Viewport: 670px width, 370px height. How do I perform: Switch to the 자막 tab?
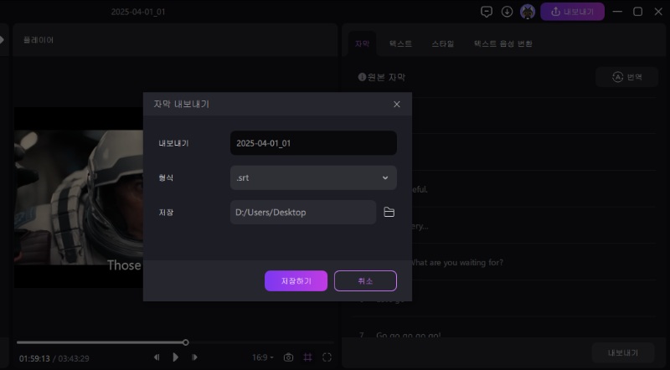[362, 44]
